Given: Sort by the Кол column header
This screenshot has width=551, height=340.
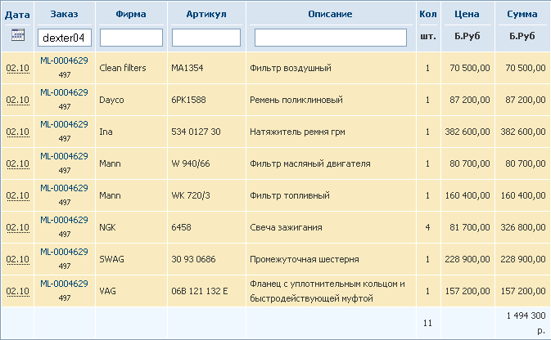Looking at the screenshot, I should pos(428,14).
